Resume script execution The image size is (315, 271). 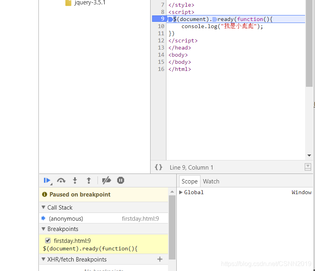click(47, 180)
